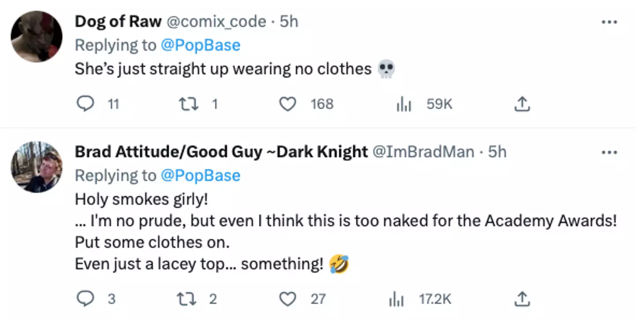Open Dog of Raw's profile picture
Viewport: 636px width, 320px height.
tap(37, 37)
